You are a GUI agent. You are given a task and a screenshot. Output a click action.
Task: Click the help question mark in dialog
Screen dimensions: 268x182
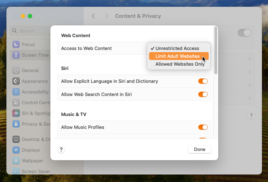coord(61,150)
